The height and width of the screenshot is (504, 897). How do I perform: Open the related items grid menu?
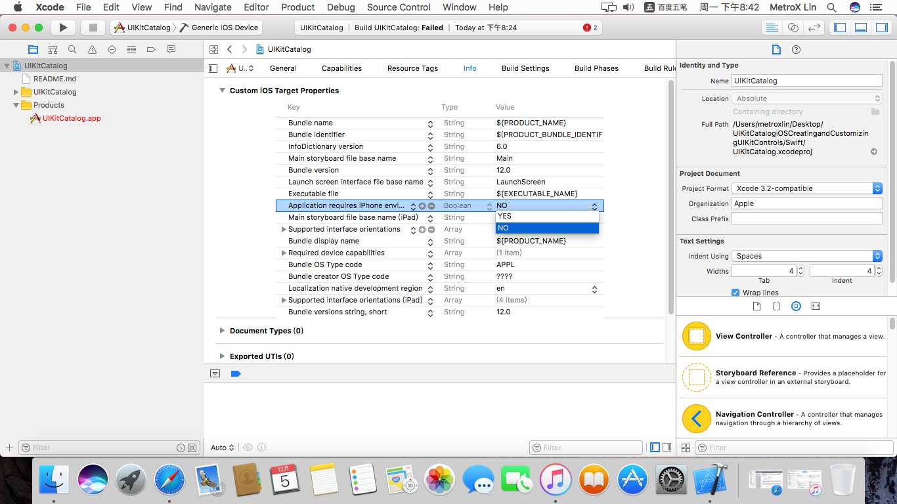[213, 49]
